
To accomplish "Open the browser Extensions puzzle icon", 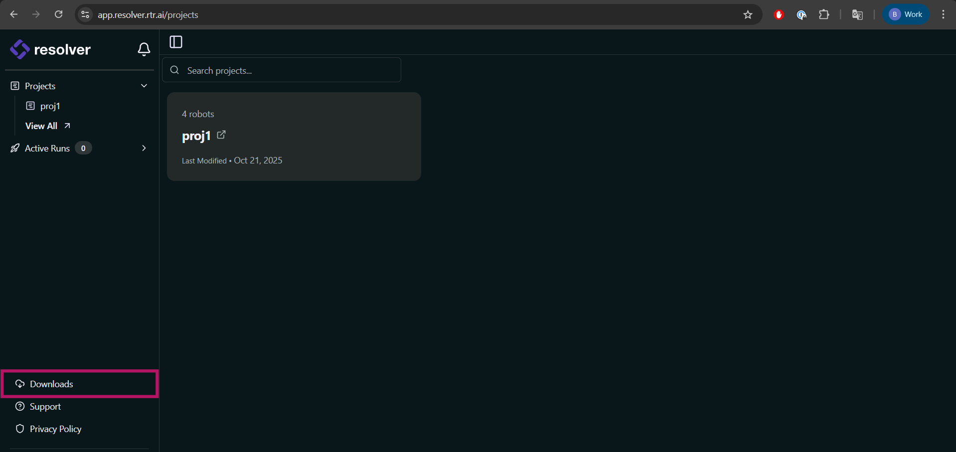I will pyautogui.click(x=824, y=14).
